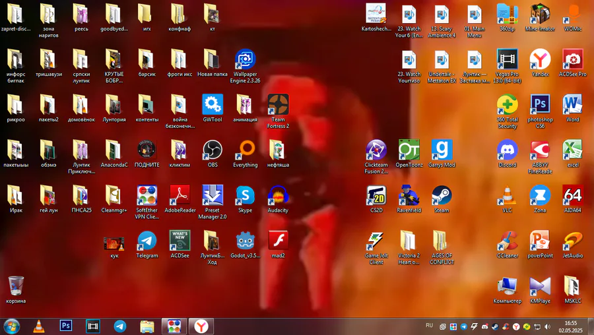Launch the WOMic desktop shortcut
The image size is (594, 335).
click(x=573, y=14)
